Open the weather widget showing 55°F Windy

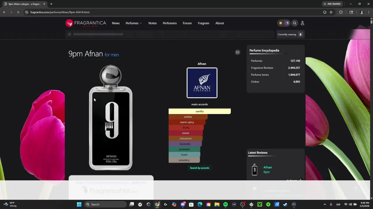coord(10,204)
